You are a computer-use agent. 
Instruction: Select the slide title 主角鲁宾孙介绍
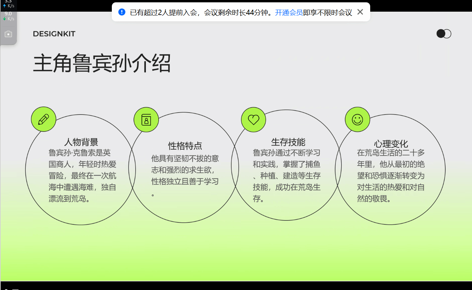pos(102,63)
